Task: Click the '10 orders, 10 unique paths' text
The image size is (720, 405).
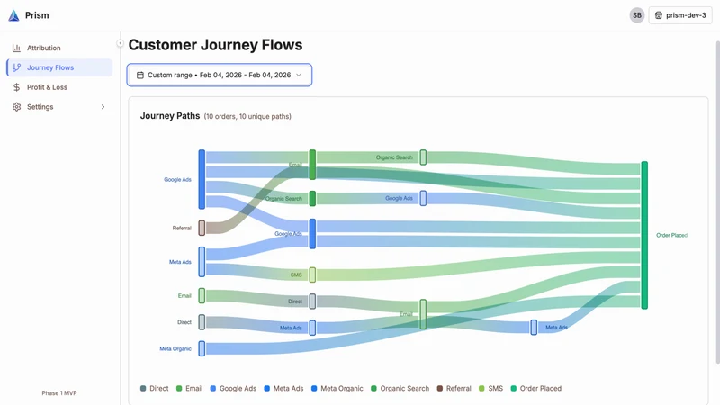Action: 247,117
